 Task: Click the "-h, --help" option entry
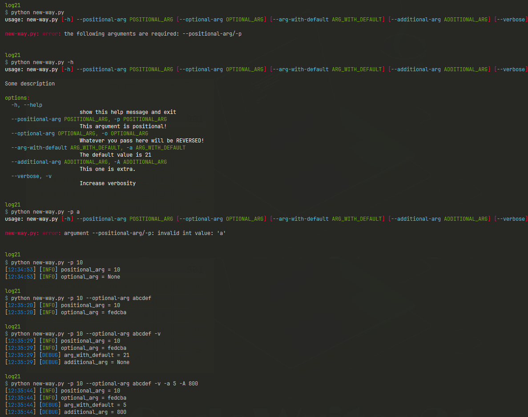(27, 105)
